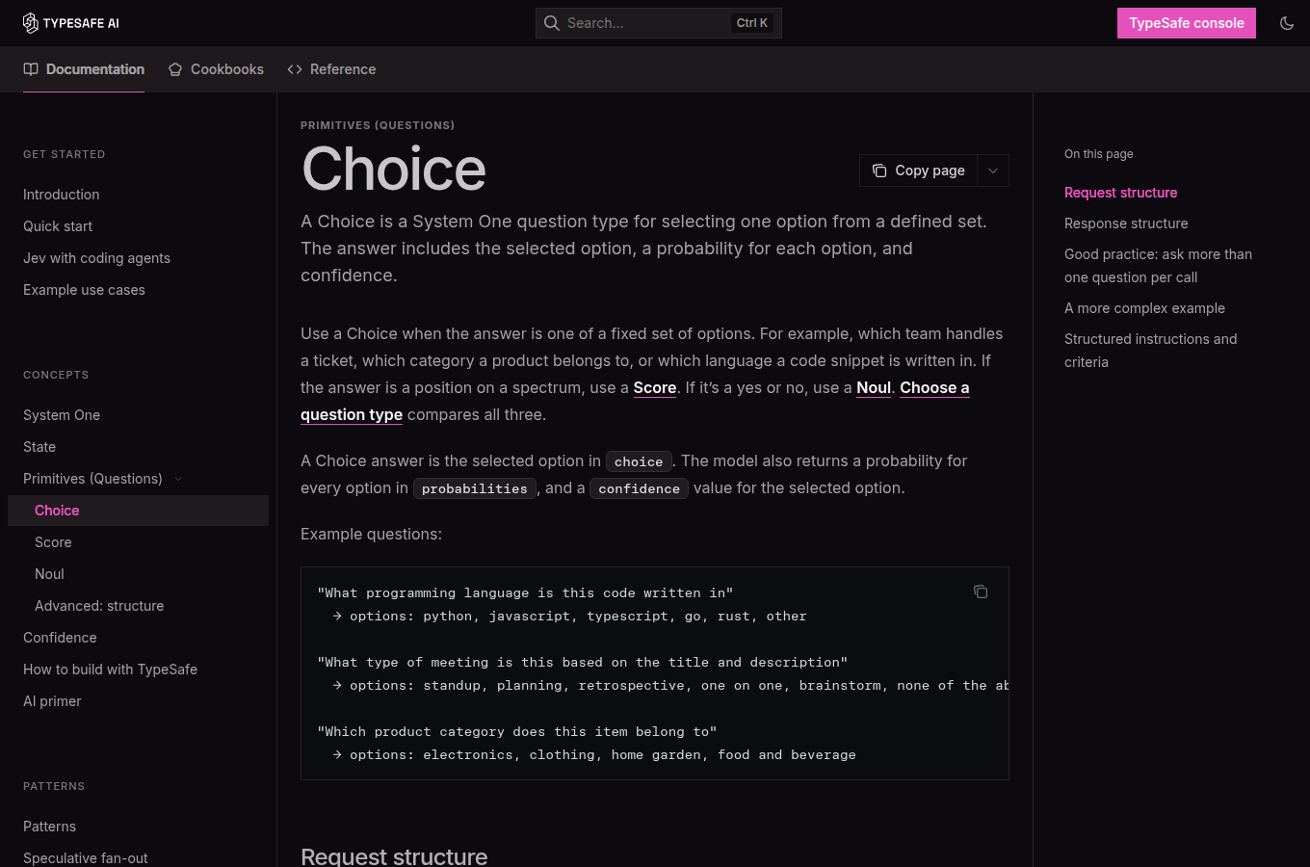Jump to Request structure section
The image size is (1310, 867).
point(1120,193)
